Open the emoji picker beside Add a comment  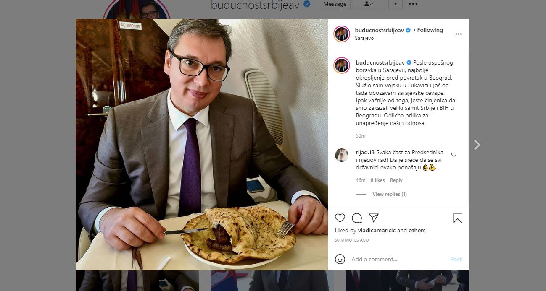[x=340, y=259]
